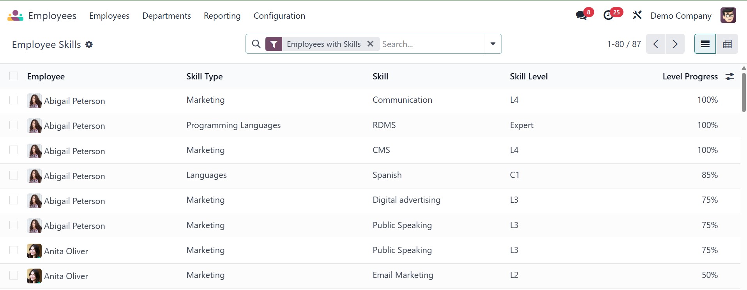
Task: Select the Anita Oliver Email Marketing row checkbox
Action: tap(14, 276)
